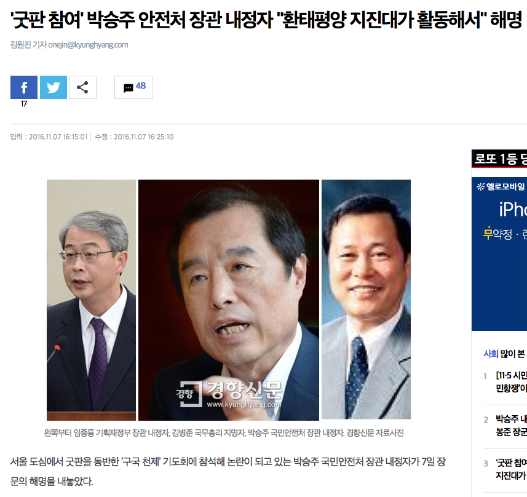527x497 pixels.
Task: Open the share options icon
Action: pyautogui.click(x=83, y=87)
